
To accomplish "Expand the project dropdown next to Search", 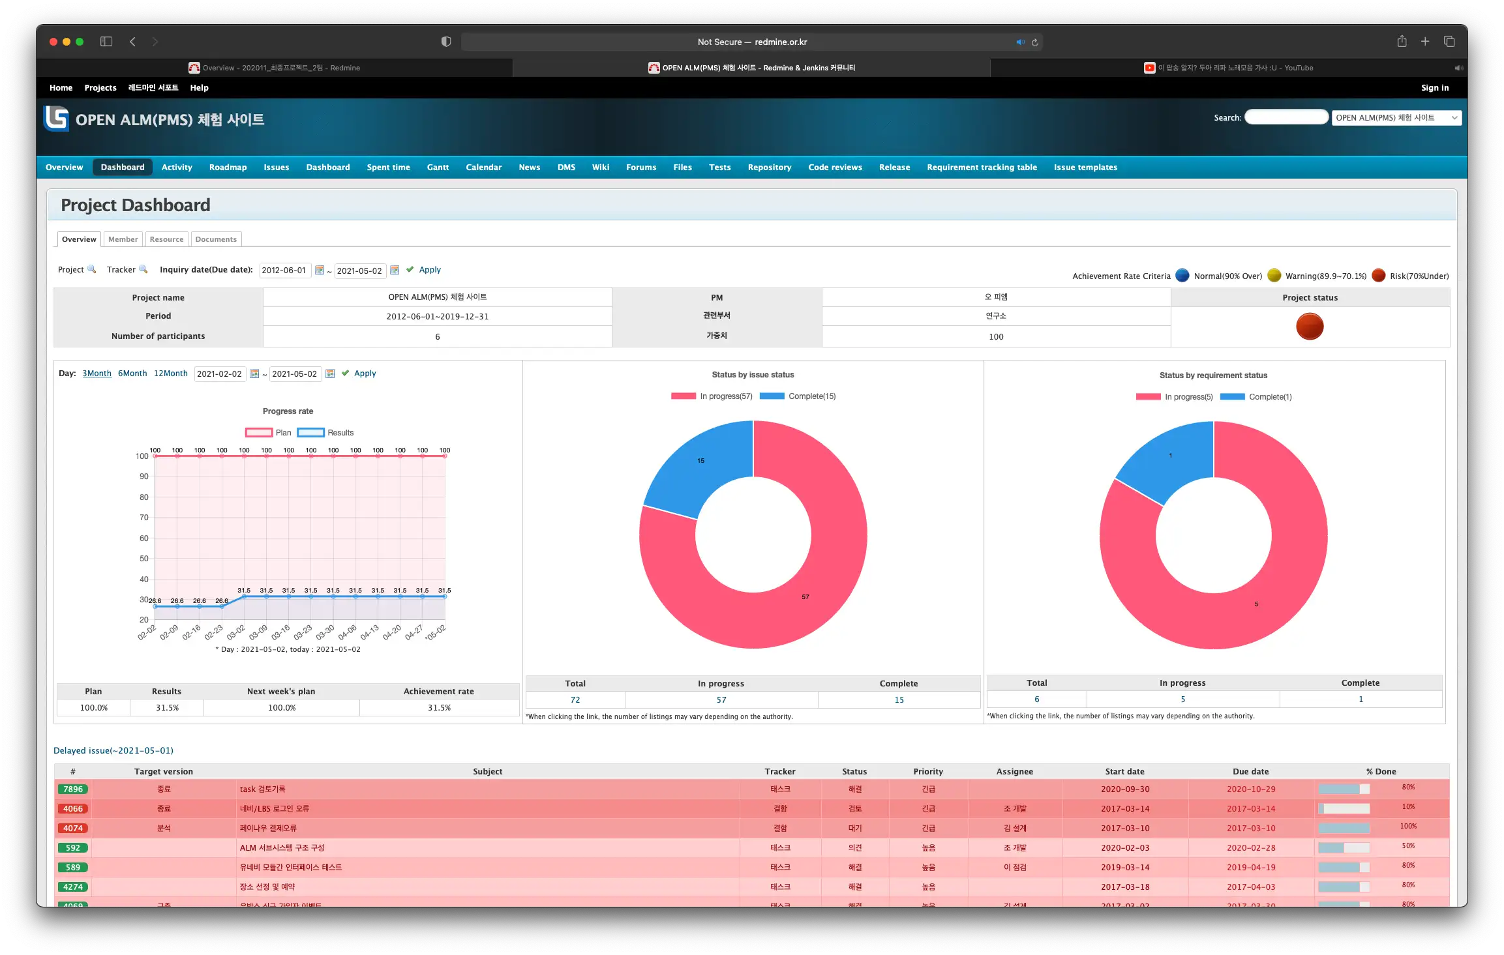I will 1396,118.
